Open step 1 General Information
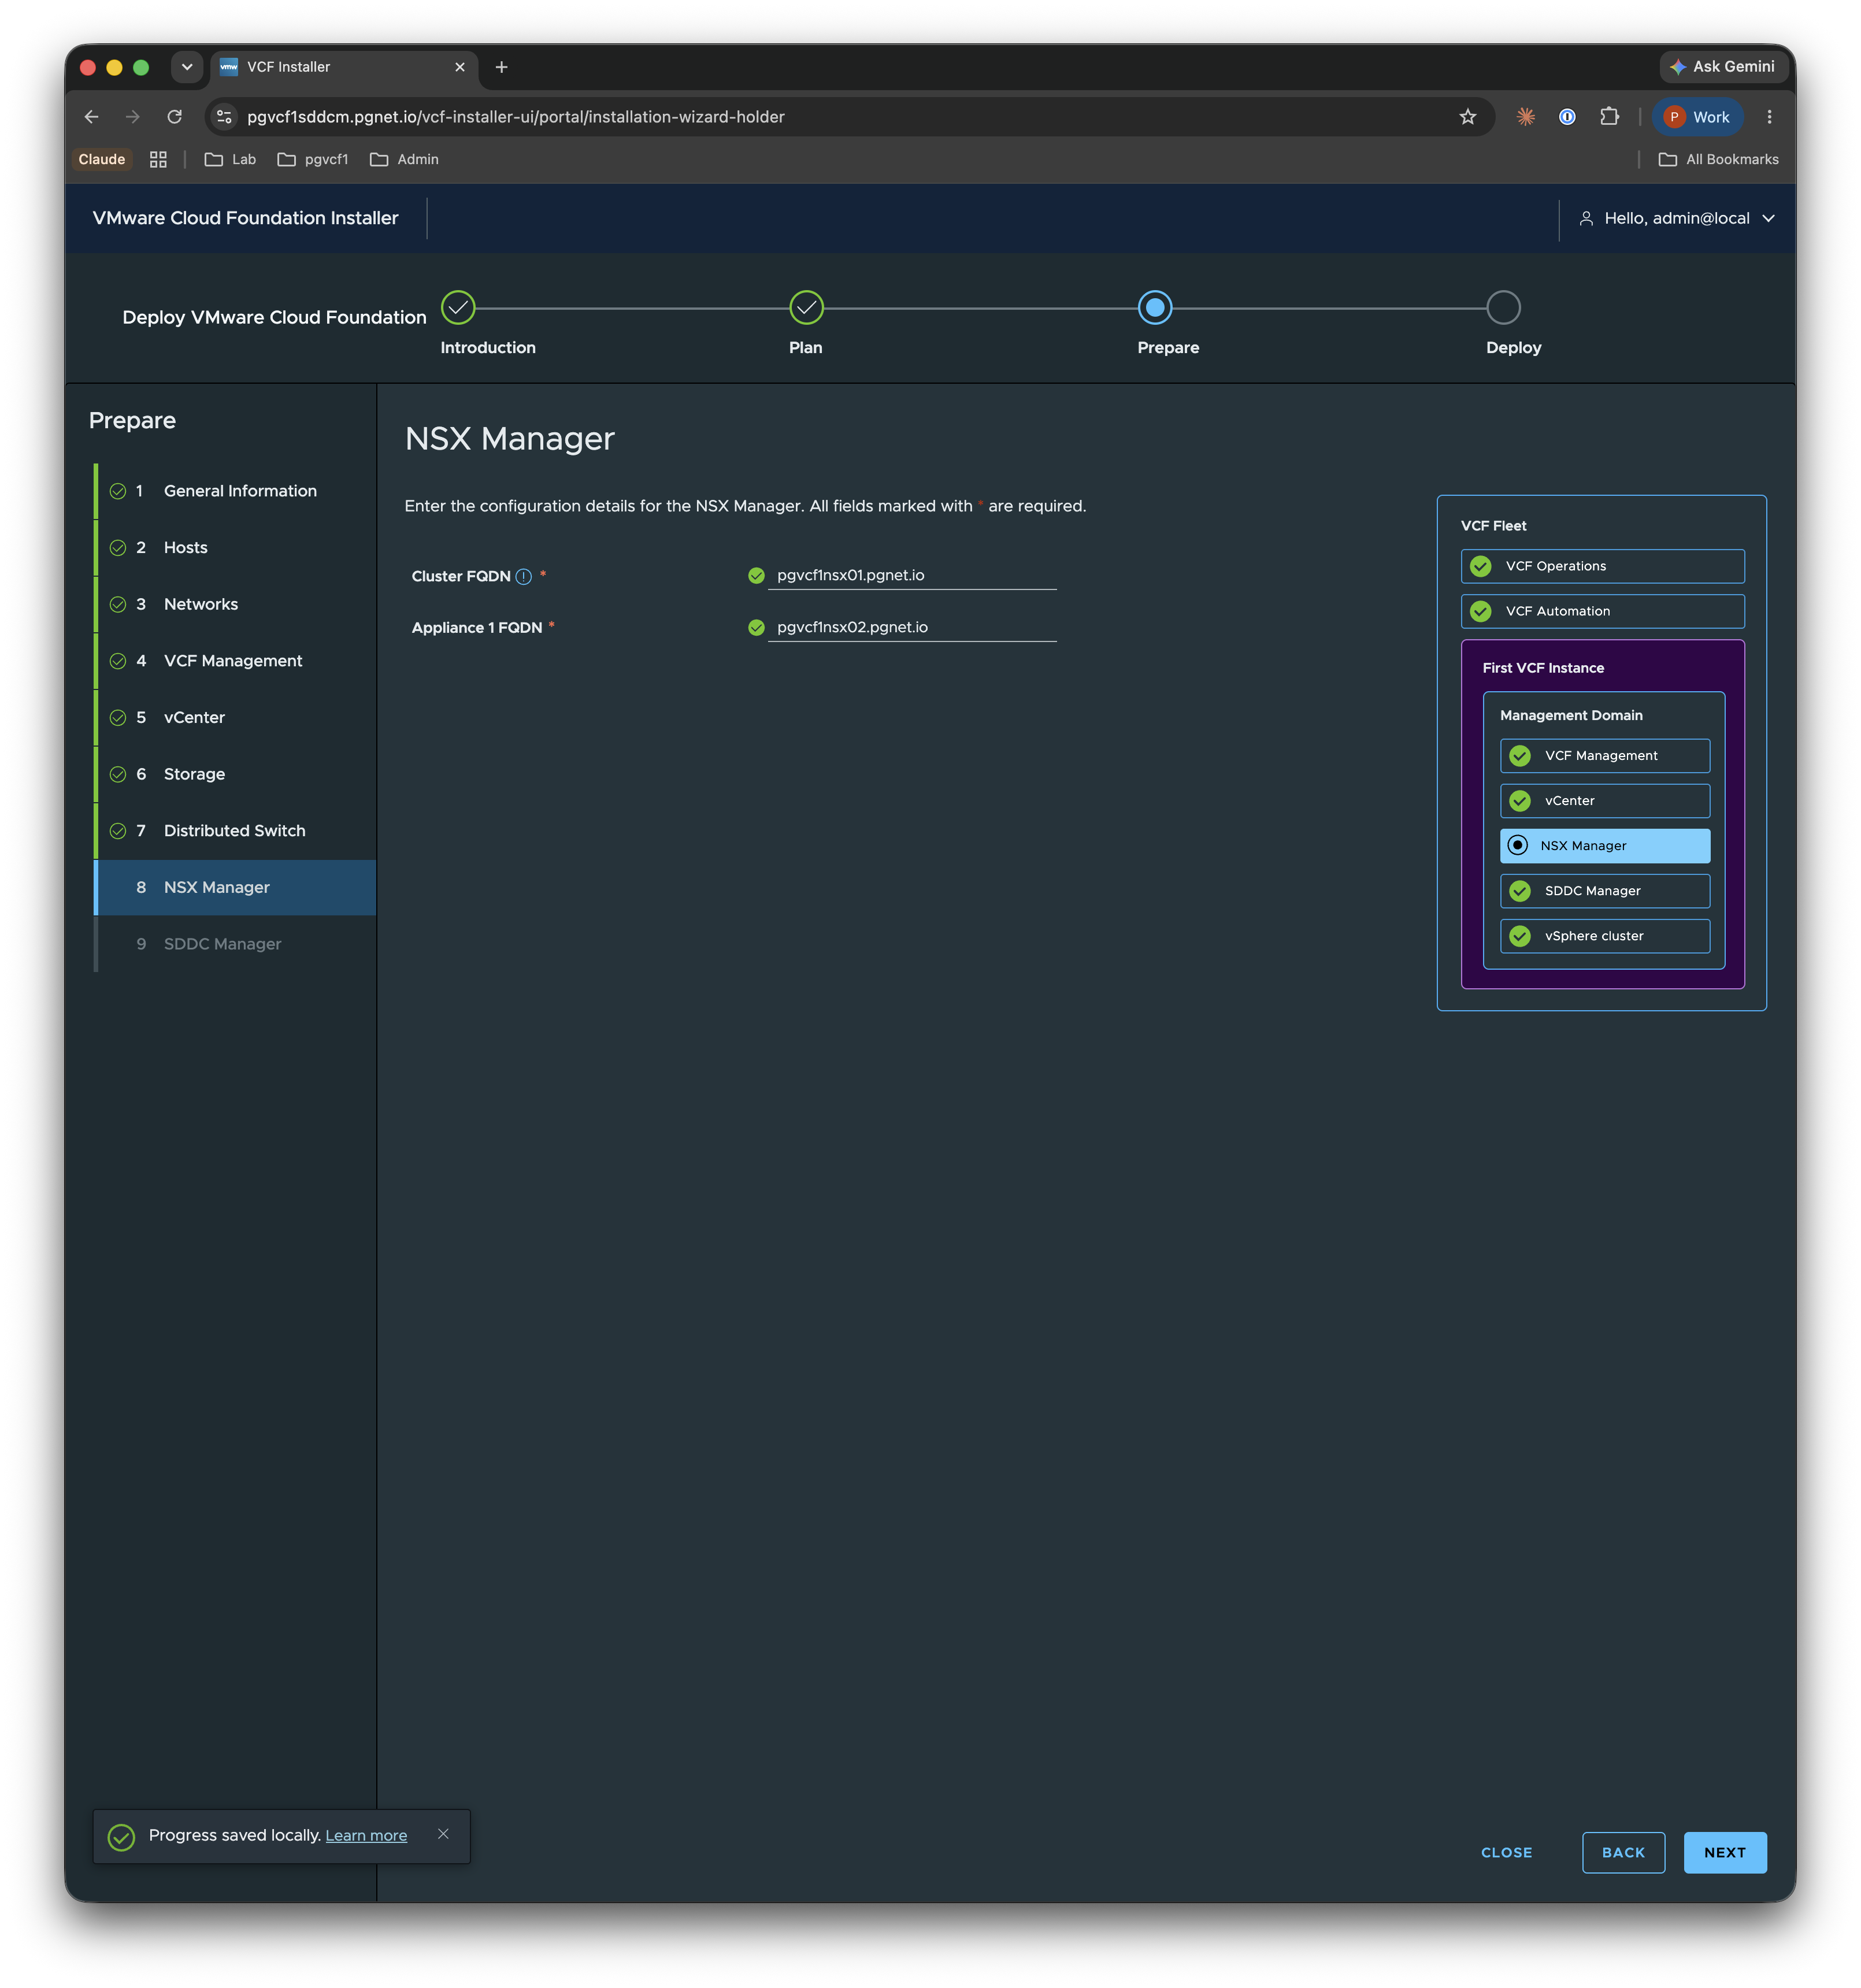The width and height of the screenshot is (1861, 1988). [236, 491]
